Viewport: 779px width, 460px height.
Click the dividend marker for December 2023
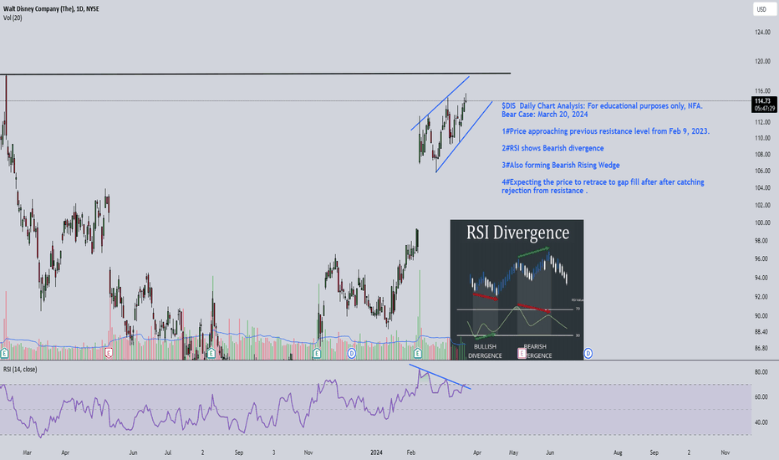pyautogui.click(x=351, y=353)
